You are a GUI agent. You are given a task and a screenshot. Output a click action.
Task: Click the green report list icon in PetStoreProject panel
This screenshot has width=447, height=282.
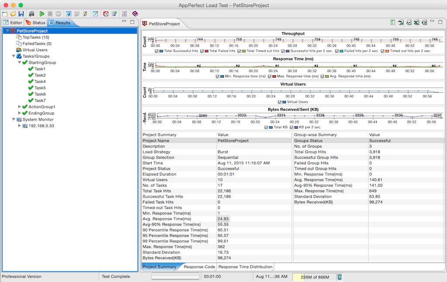[393, 22]
